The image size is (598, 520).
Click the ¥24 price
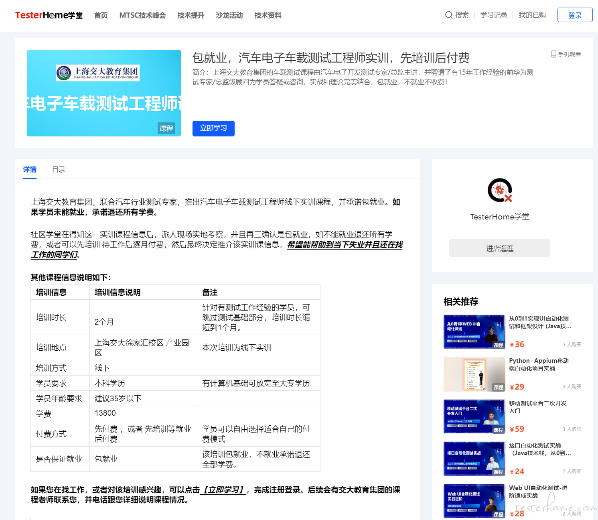point(517,471)
